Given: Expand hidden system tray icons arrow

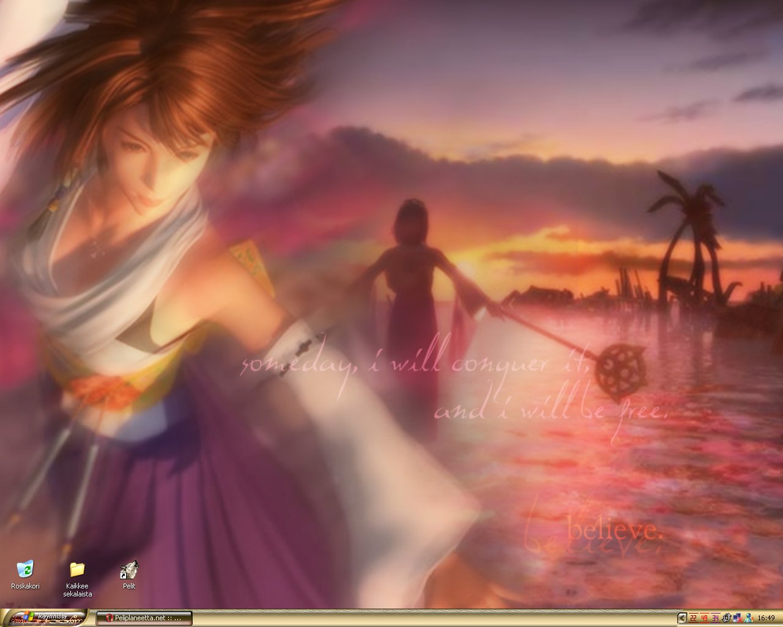Looking at the screenshot, I should click(x=682, y=618).
